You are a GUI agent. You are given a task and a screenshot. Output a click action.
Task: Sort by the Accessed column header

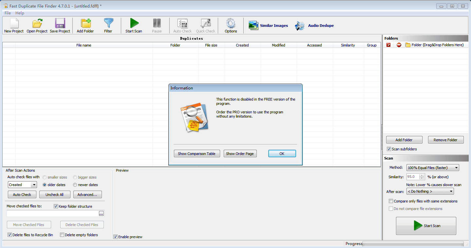pos(314,45)
